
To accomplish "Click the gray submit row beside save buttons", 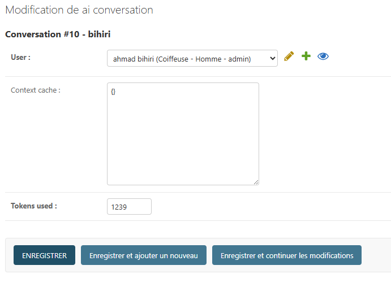I will [x=375, y=255].
